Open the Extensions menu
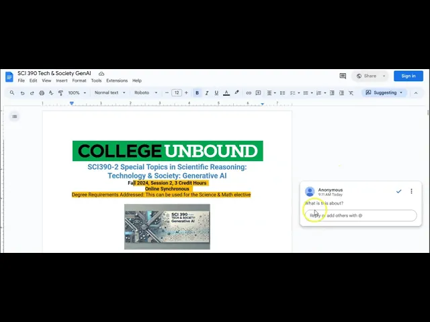The width and height of the screenshot is (430, 322). coord(117,80)
